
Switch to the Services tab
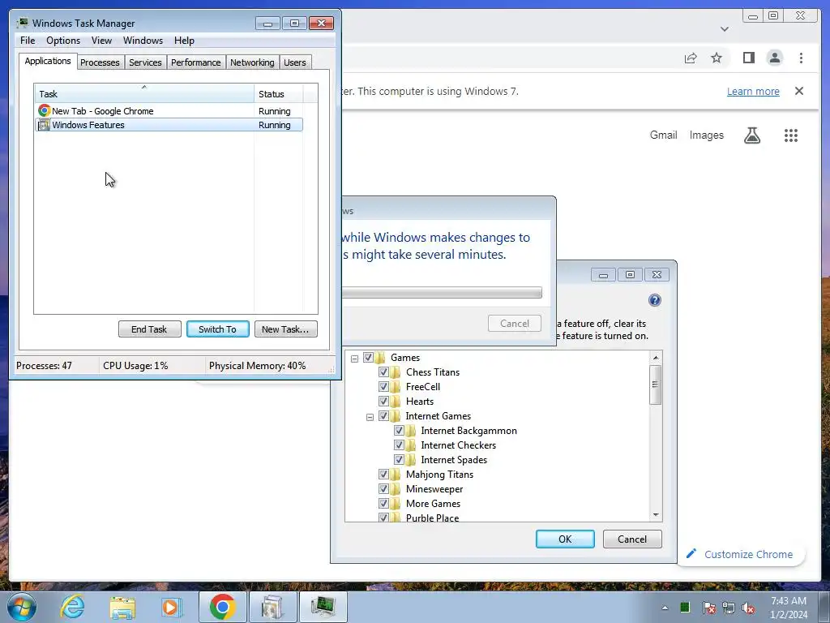145,62
